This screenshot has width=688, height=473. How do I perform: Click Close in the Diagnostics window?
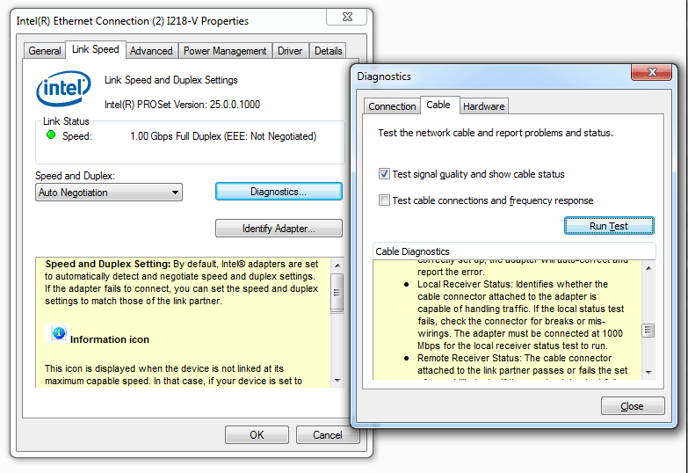click(633, 406)
